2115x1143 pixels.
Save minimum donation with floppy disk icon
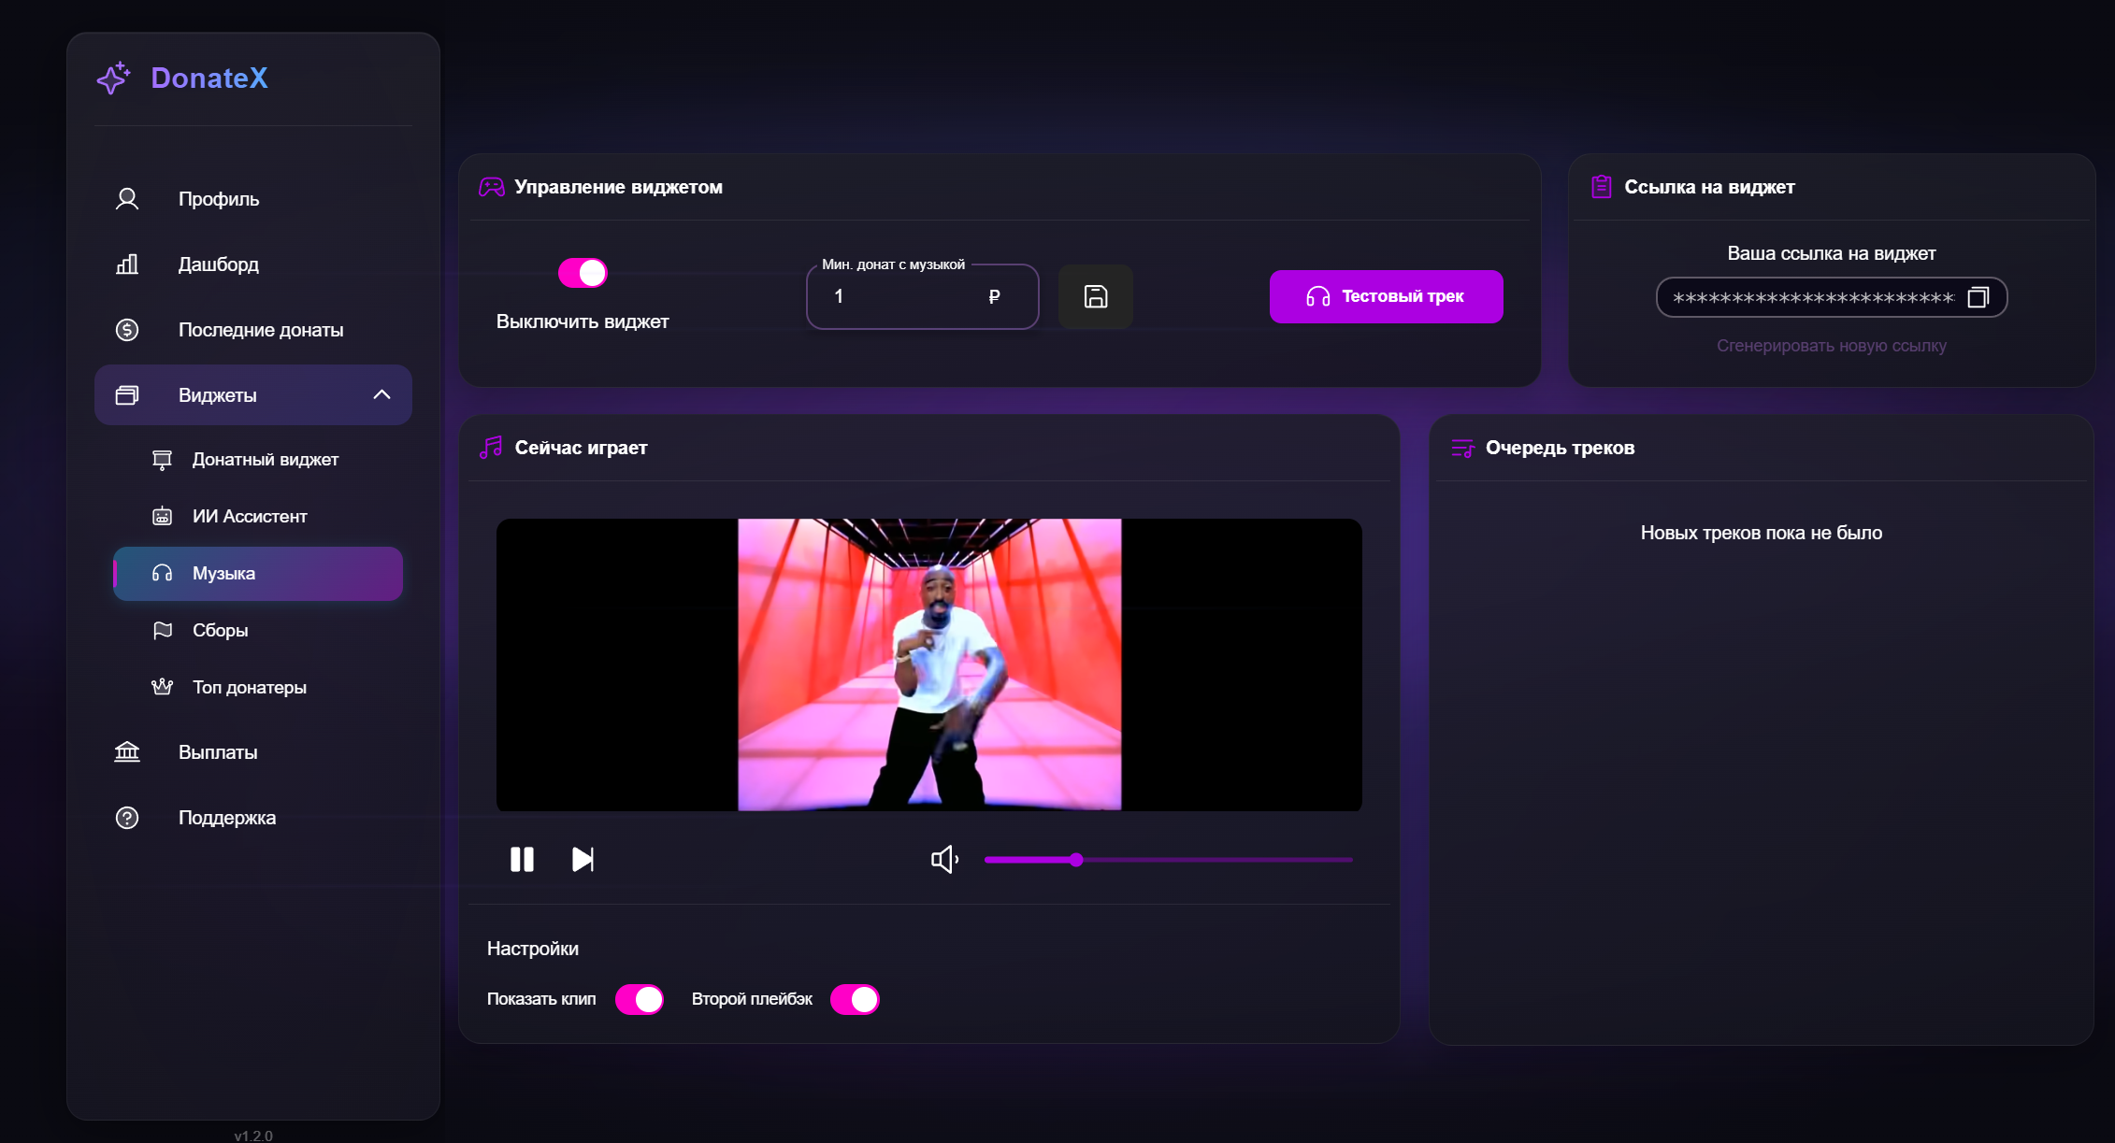pos(1096,297)
